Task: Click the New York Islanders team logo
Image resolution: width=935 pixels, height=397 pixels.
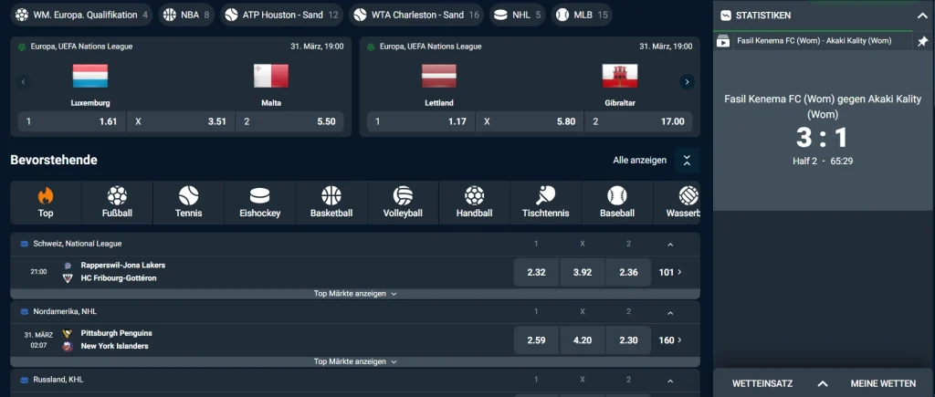Action: tap(68, 346)
